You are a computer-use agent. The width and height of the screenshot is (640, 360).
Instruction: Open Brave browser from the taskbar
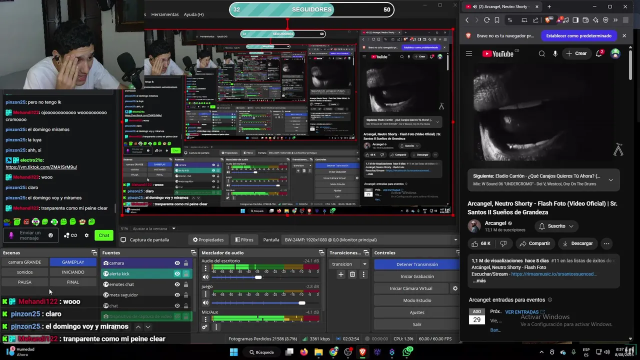[362, 352]
